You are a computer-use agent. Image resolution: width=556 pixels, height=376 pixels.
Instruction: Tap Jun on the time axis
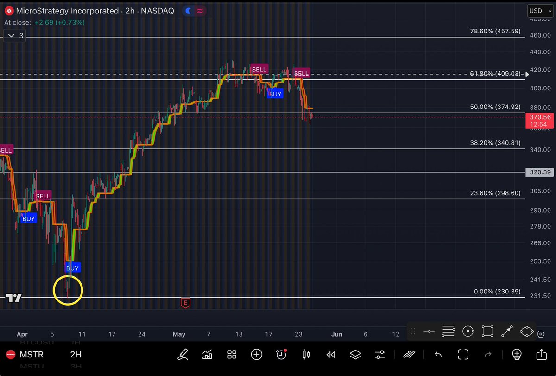[x=337, y=334]
